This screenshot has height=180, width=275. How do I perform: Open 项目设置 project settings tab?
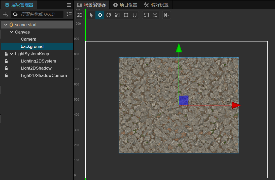click(x=125, y=5)
